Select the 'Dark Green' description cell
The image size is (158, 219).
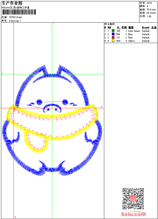(134, 31)
